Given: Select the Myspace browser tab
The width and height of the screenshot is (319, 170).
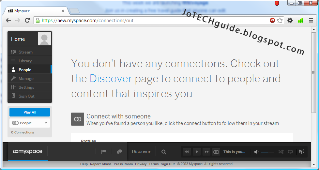Looking at the screenshot, I should (x=36, y=10).
